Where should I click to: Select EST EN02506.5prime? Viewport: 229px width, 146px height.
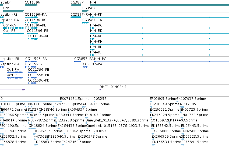coord(183,134)
